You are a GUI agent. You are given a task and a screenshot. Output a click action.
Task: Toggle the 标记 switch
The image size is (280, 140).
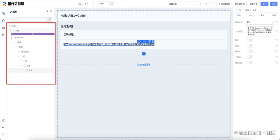[x=249, y=40]
